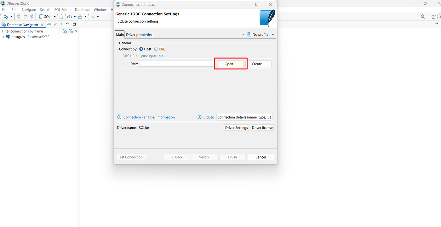
Task: Open Driver Settings
Action: (x=236, y=128)
